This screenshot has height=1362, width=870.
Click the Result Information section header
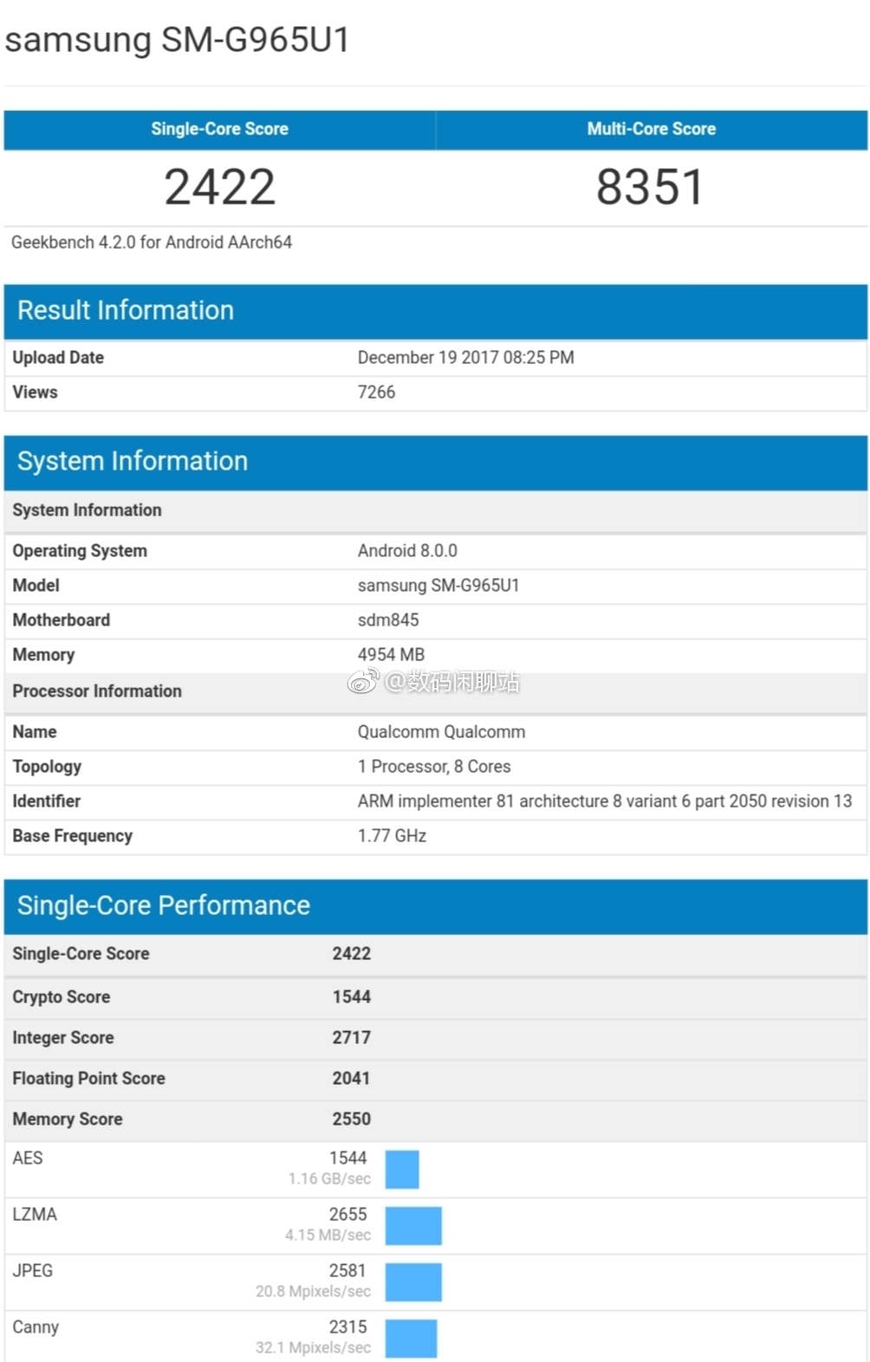point(436,311)
